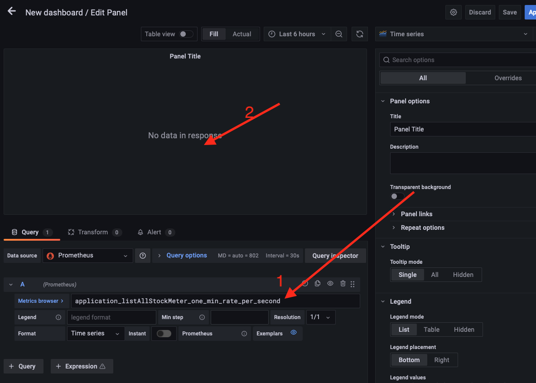Screen dimensions: 536x383
Task: Open the Query tab
Action: coord(32,232)
